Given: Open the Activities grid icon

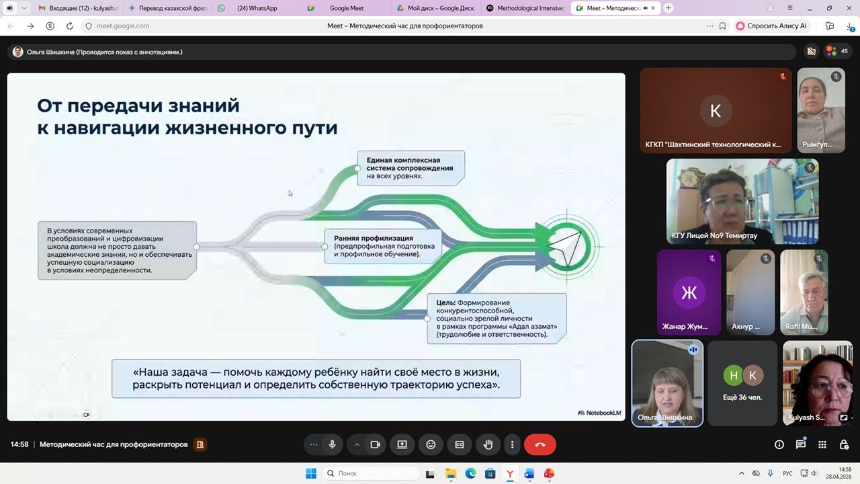Looking at the screenshot, I should pyautogui.click(x=822, y=444).
